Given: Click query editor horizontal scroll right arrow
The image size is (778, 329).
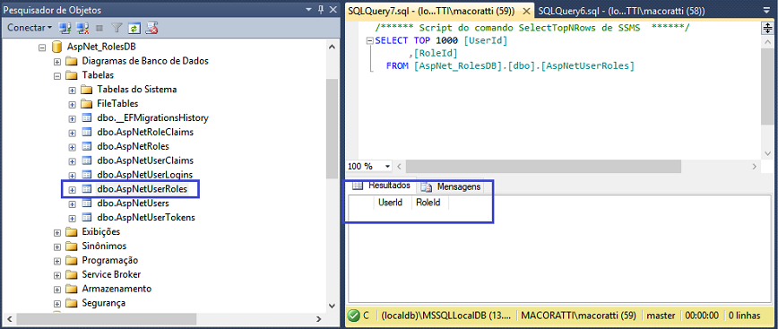Looking at the screenshot, I should coord(754,166).
